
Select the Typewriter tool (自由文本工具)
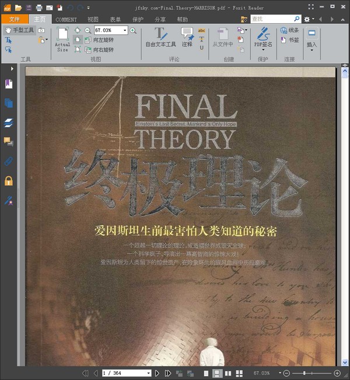160,37
